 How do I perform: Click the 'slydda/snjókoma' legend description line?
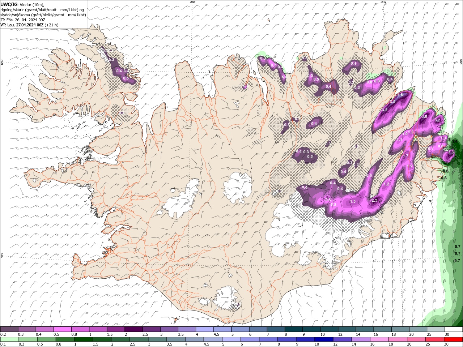point(43,15)
